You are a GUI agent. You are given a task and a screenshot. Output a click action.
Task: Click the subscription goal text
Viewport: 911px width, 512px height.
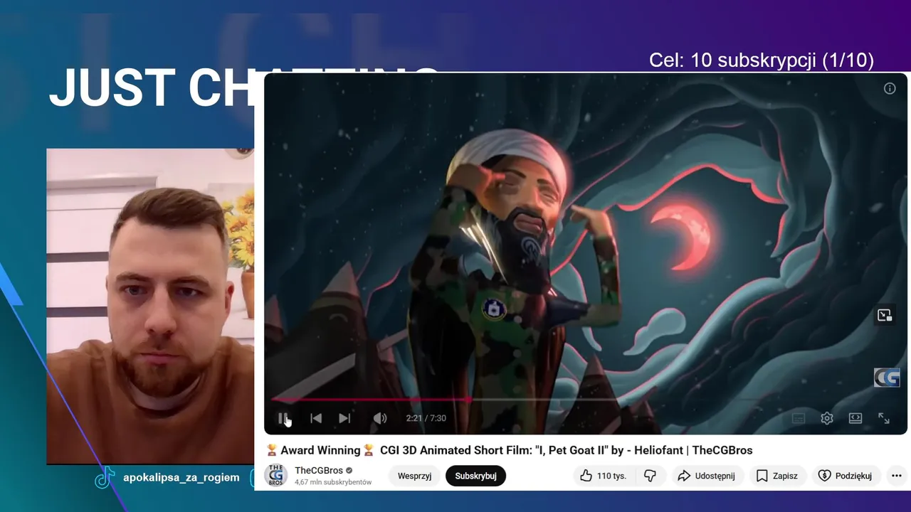tap(762, 60)
